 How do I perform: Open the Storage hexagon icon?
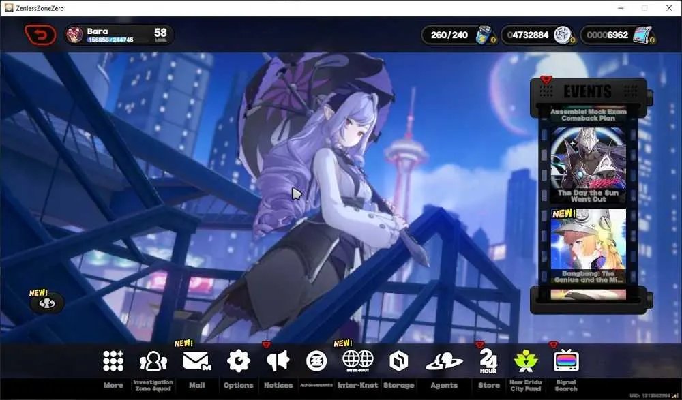[398, 361]
